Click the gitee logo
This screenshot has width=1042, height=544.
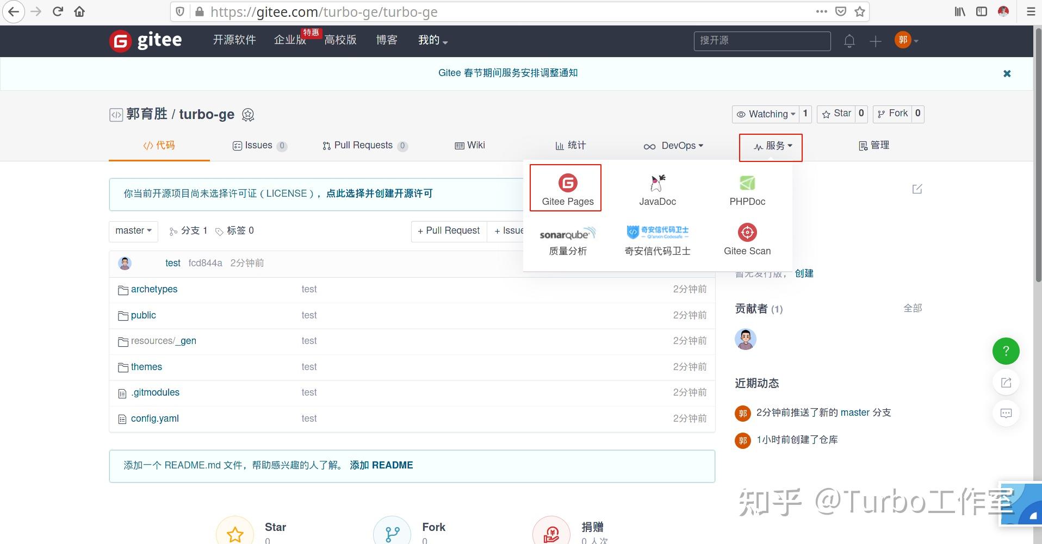click(x=145, y=41)
